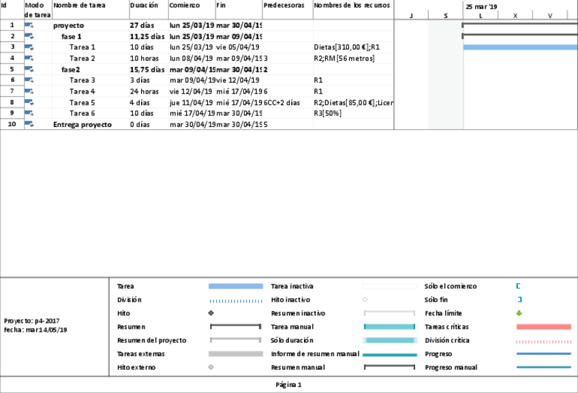
Task: Click the Resumen del proyecto bar symbol
Action: pos(236,340)
